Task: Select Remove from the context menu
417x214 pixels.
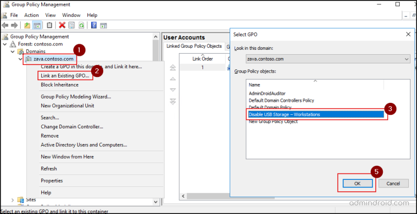Action: point(49,135)
